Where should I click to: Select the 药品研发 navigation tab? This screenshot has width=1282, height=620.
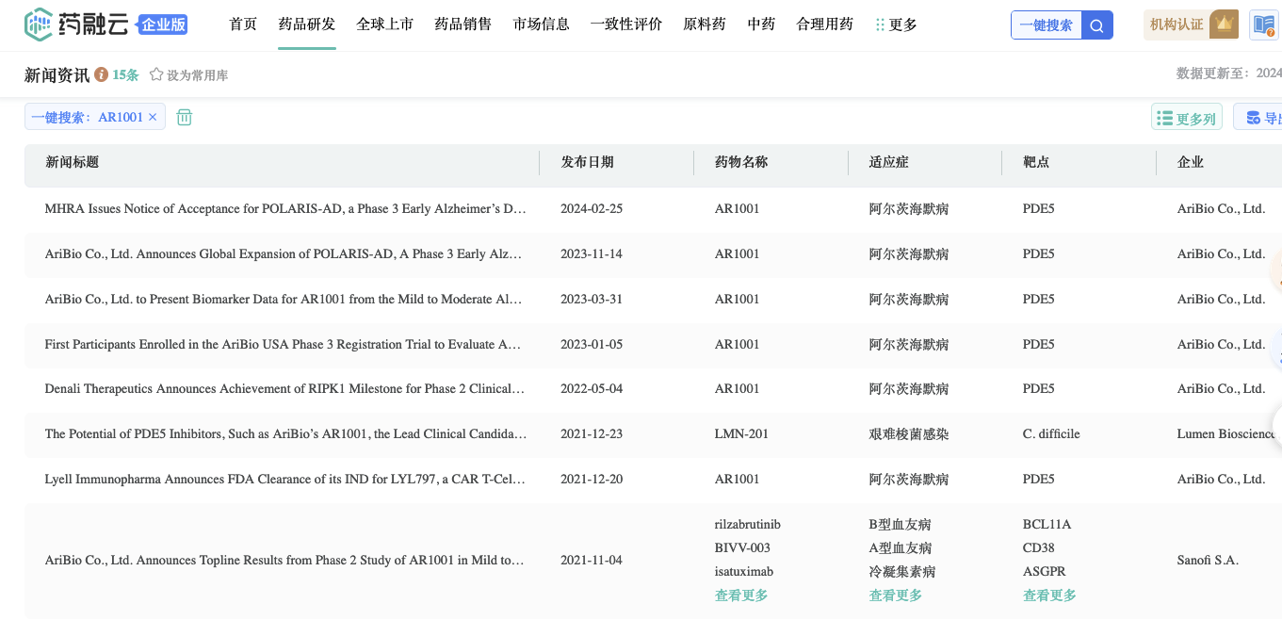pyautogui.click(x=307, y=24)
